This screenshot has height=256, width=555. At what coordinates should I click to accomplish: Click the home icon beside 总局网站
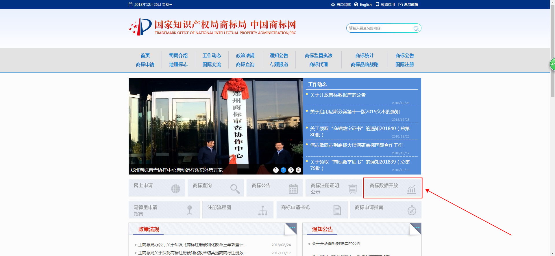pos(333,4)
